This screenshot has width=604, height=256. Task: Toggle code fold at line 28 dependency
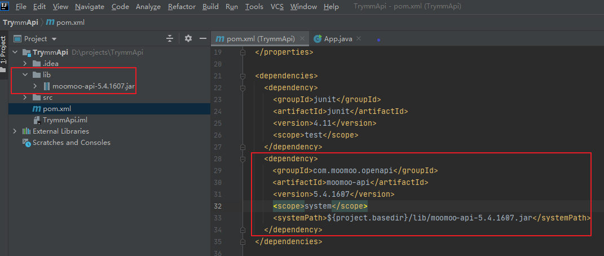pyautogui.click(x=243, y=159)
